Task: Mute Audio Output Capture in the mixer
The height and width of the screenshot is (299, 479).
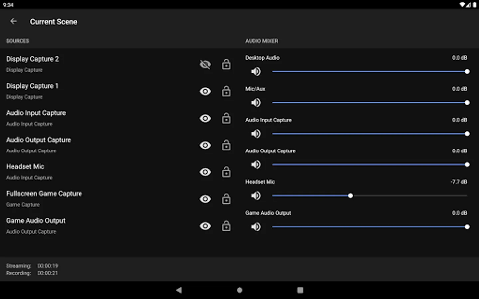Action: pyautogui.click(x=256, y=165)
